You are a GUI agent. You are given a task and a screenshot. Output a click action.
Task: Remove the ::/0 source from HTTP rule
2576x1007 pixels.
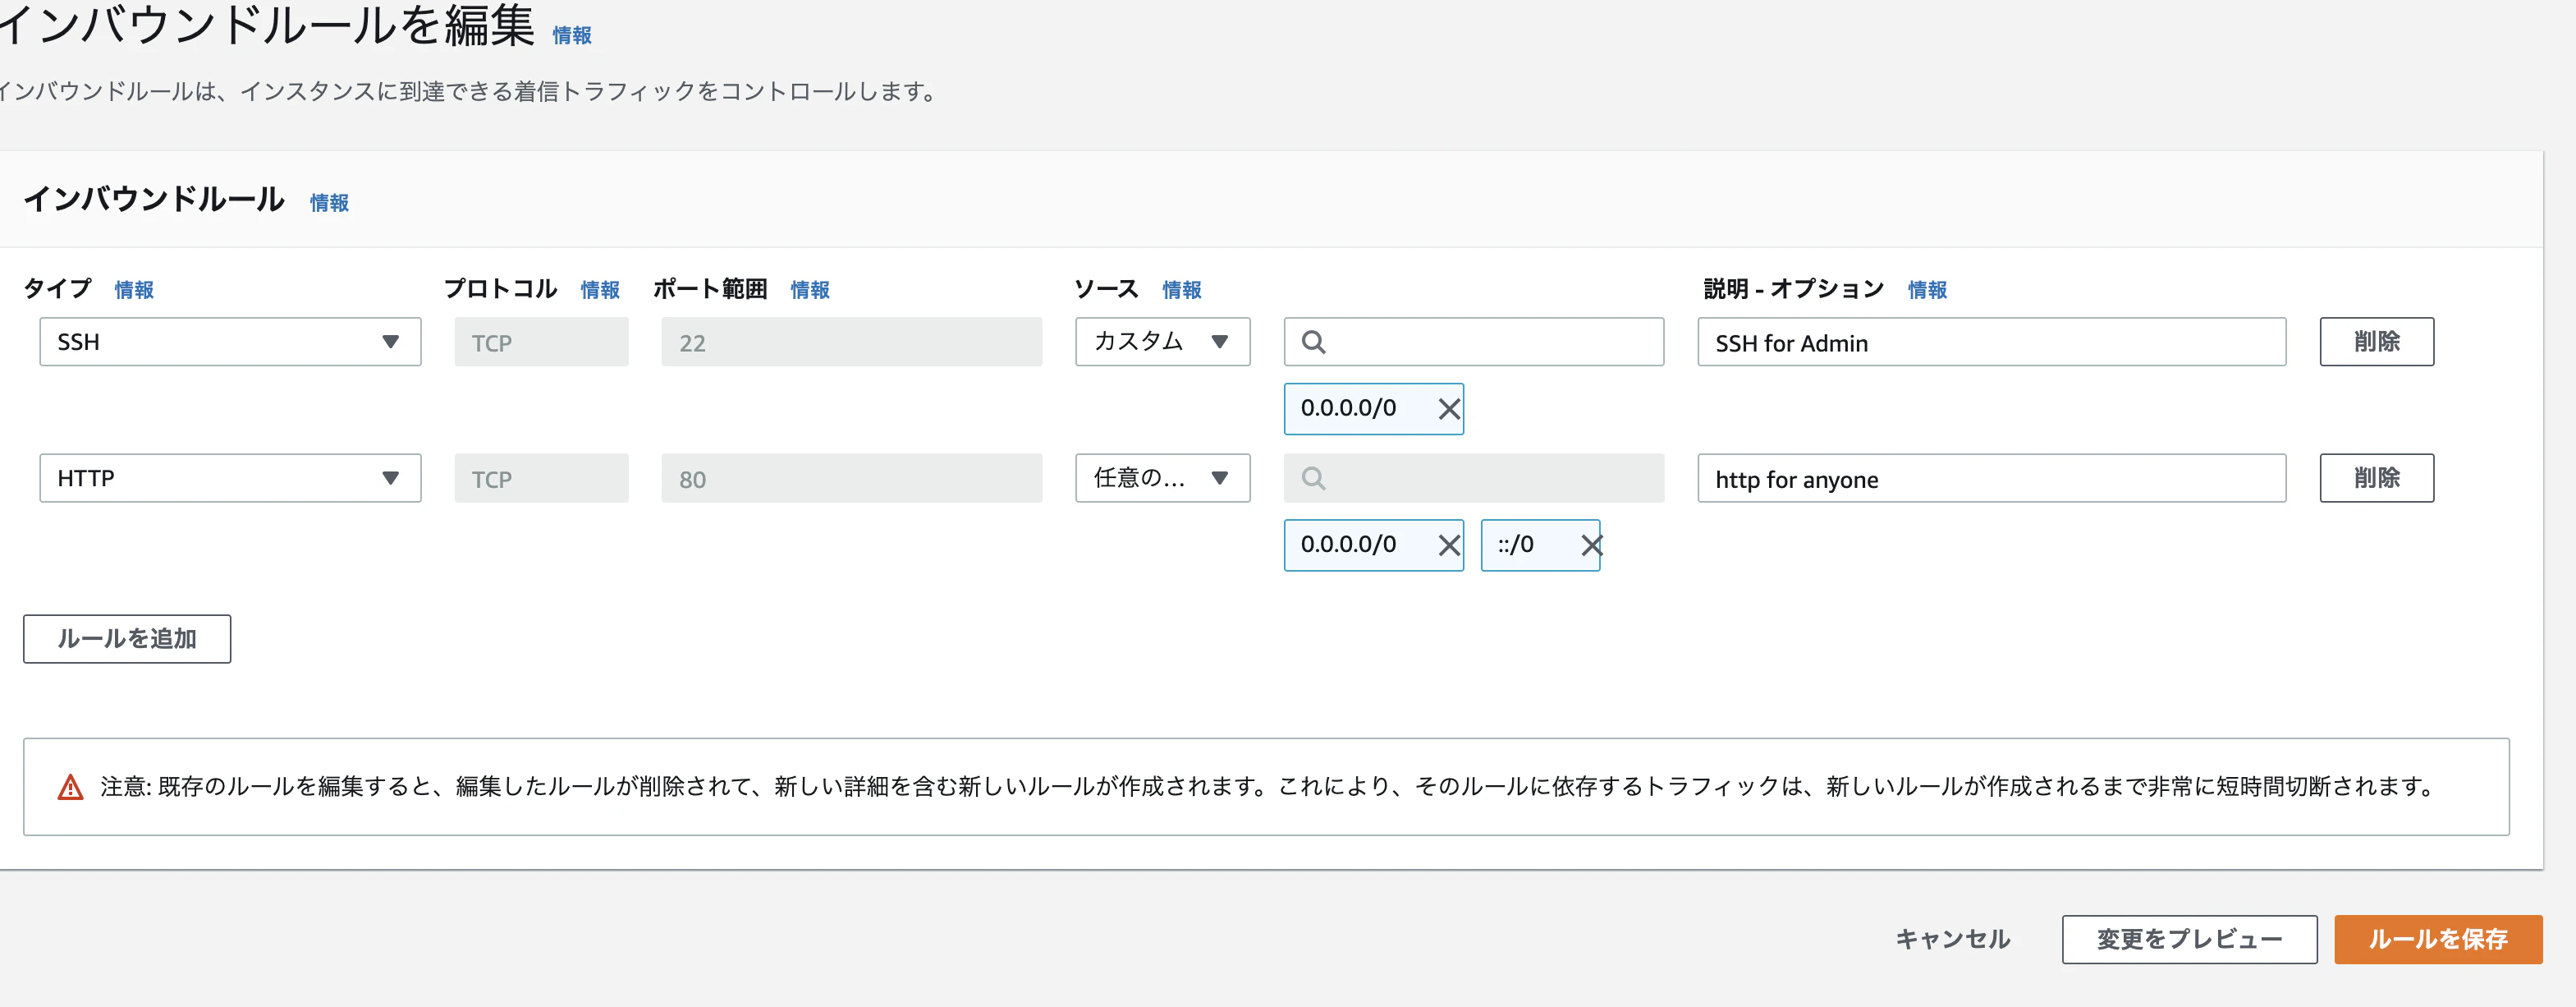[x=1591, y=545]
